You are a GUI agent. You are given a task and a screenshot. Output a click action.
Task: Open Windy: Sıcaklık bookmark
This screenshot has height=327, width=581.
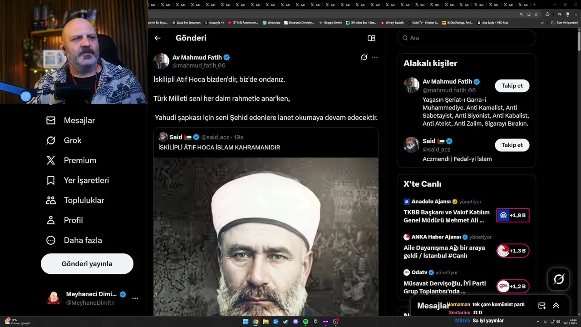[392, 22]
